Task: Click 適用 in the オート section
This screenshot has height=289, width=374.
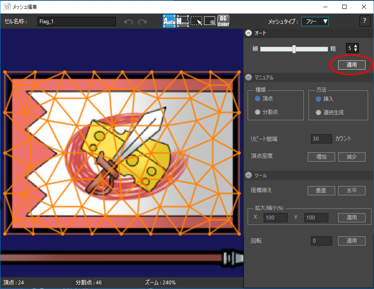Action: click(352, 65)
